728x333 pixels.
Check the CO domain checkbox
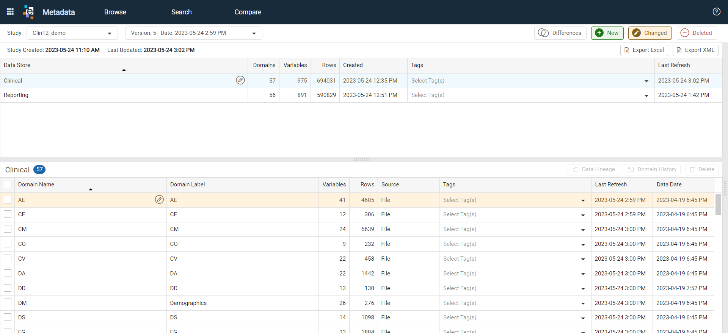point(8,244)
